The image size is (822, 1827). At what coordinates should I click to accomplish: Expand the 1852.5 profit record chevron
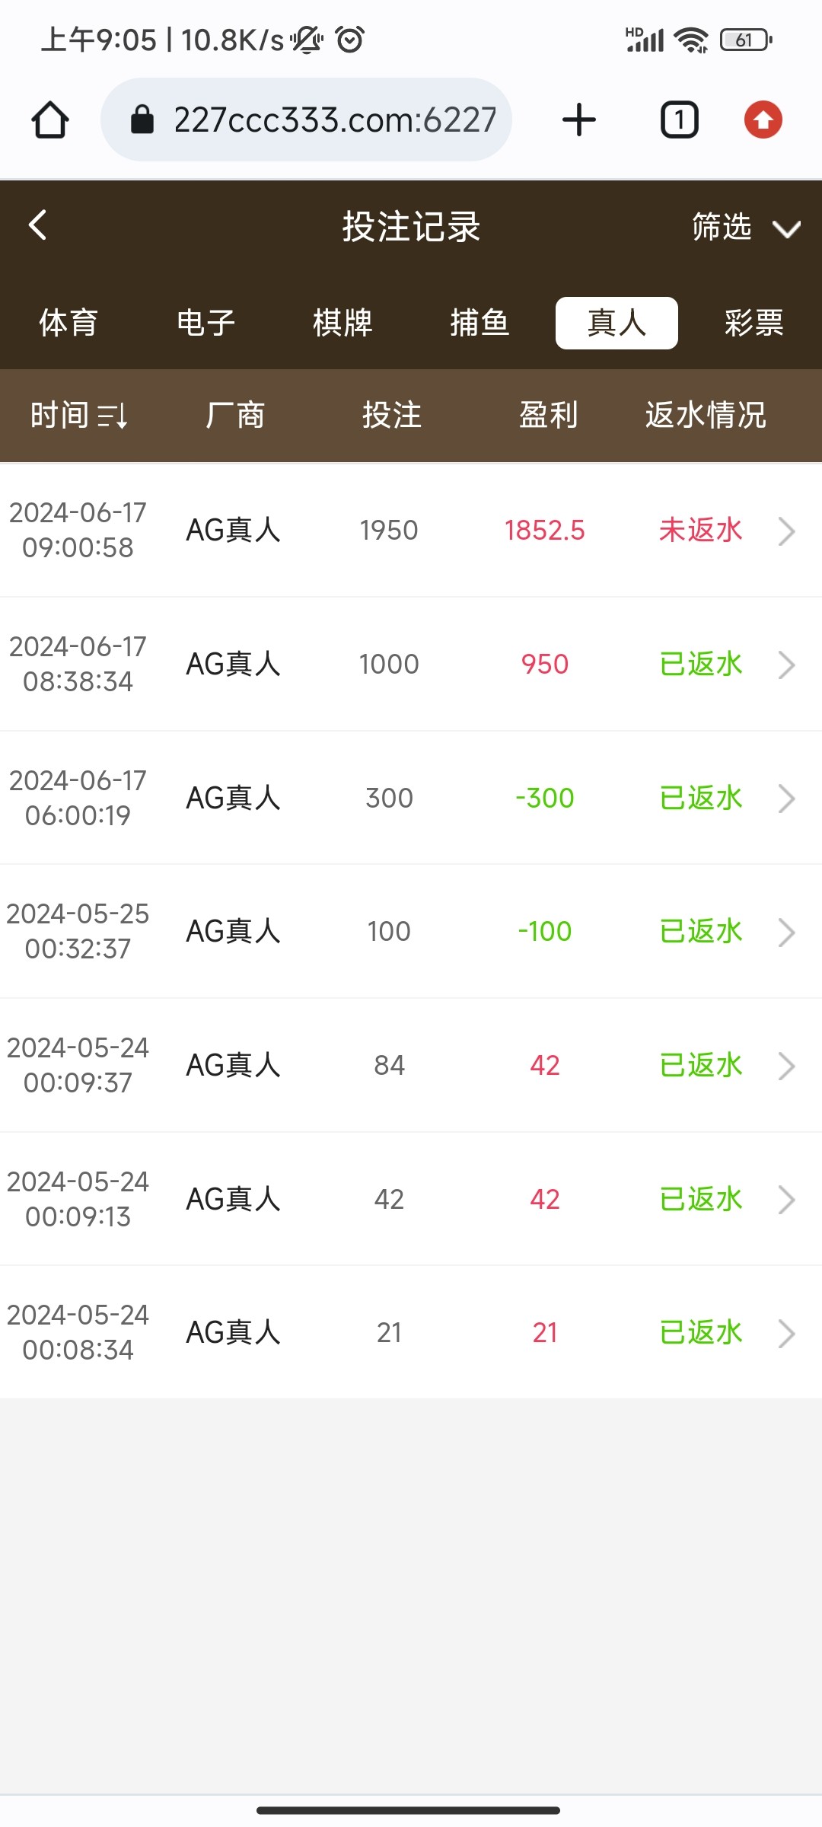[786, 531]
